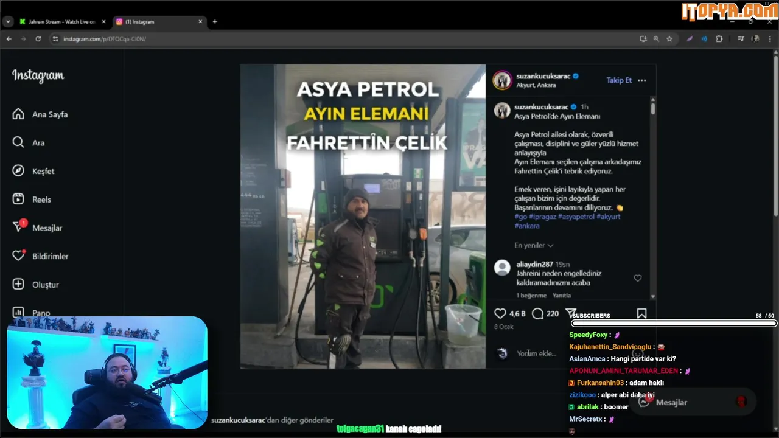Click install app icon in address bar
Screen dimensions: 779x438
click(643, 39)
